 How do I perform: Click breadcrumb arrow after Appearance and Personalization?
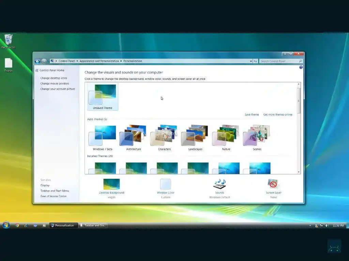coord(121,61)
